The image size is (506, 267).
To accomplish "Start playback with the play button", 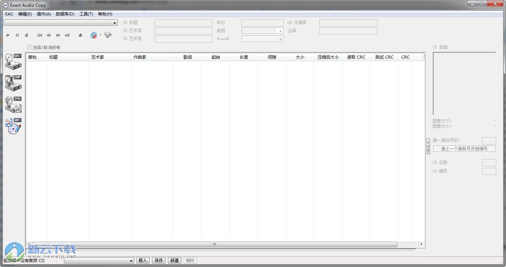I will click(x=8, y=35).
